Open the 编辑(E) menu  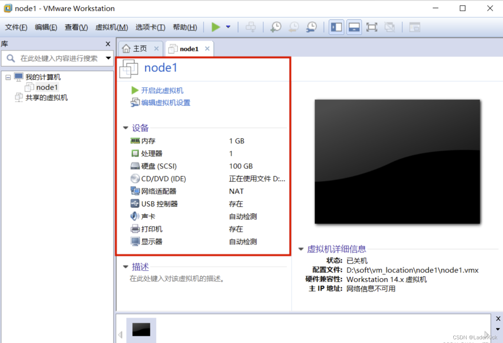click(46, 27)
